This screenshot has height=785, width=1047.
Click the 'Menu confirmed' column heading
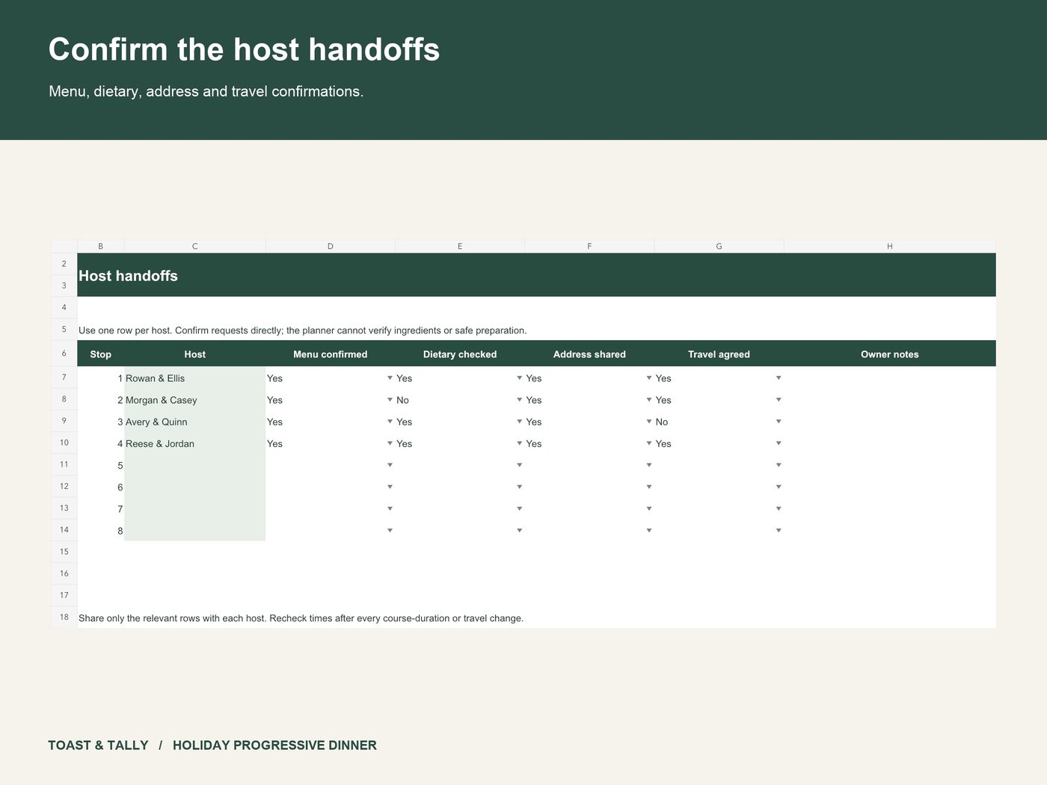click(x=331, y=354)
